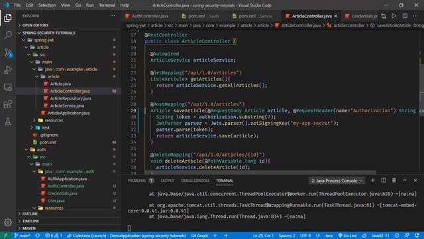Open the Manage gear settings
The image size is (424, 239).
[8, 222]
